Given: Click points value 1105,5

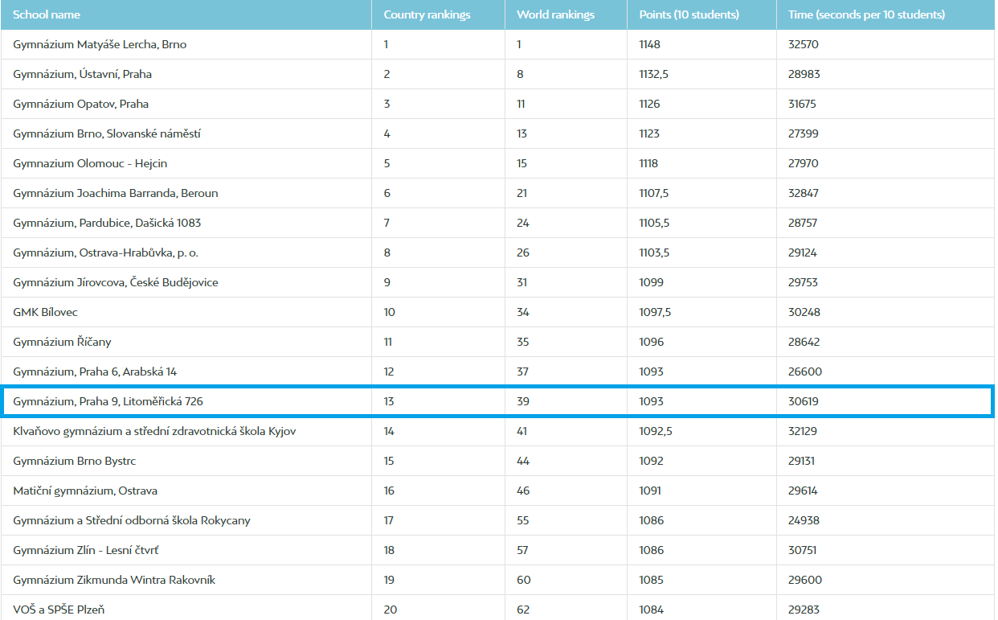Looking at the screenshot, I should tap(654, 223).
